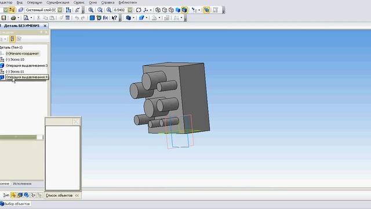Enable hidden lines removed display mode

tap(165, 10)
